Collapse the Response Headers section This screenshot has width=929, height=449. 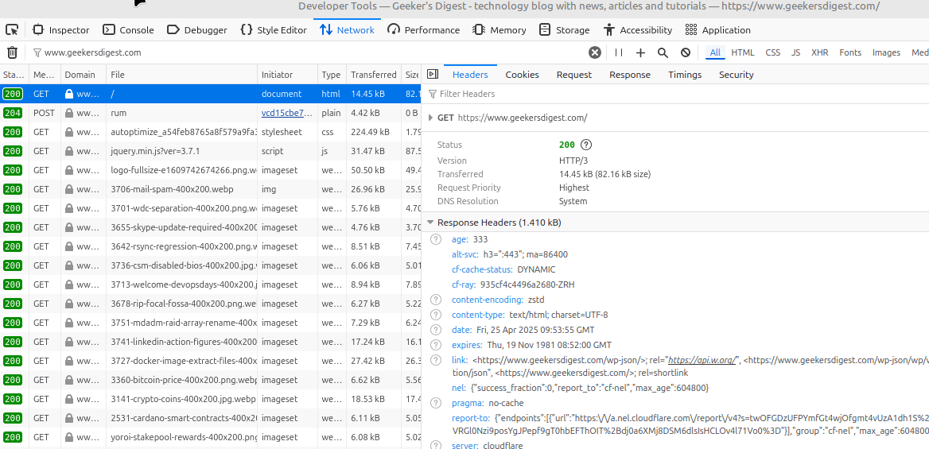click(x=430, y=223)
